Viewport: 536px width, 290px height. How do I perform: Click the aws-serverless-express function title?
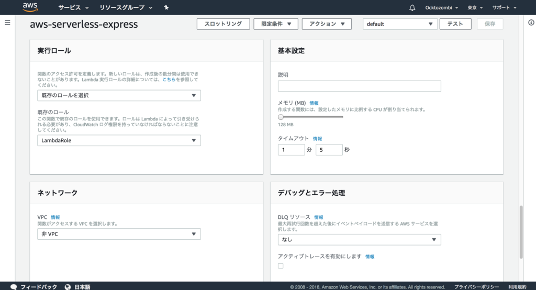coord(84,24)
